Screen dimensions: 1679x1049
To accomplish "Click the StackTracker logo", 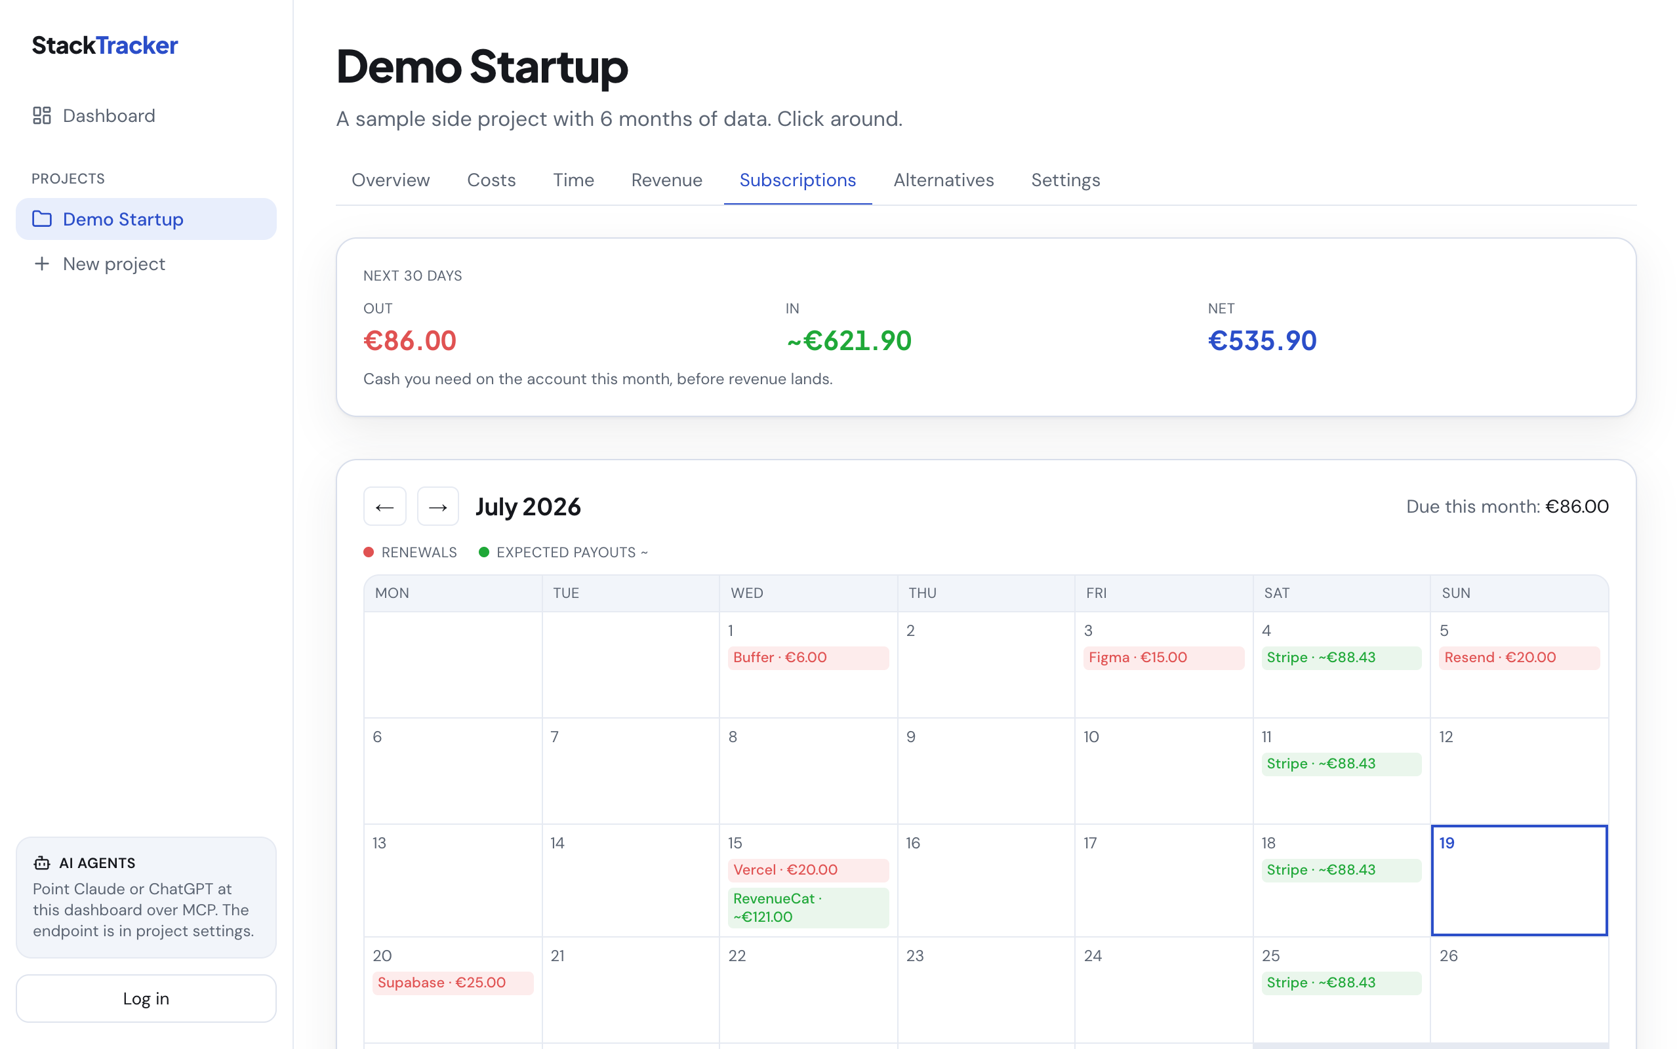I will coord(105,45).
